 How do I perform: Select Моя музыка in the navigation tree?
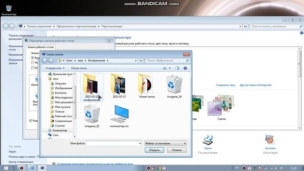62,107
